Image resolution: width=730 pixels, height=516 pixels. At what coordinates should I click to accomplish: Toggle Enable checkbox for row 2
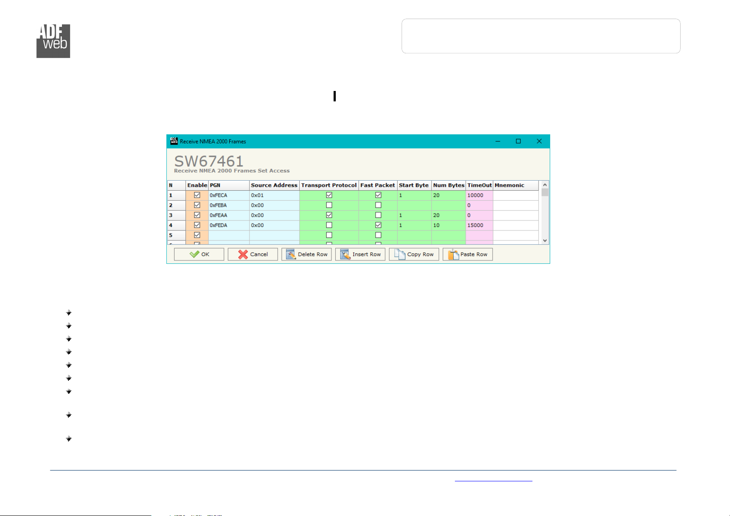click(197, 205)
